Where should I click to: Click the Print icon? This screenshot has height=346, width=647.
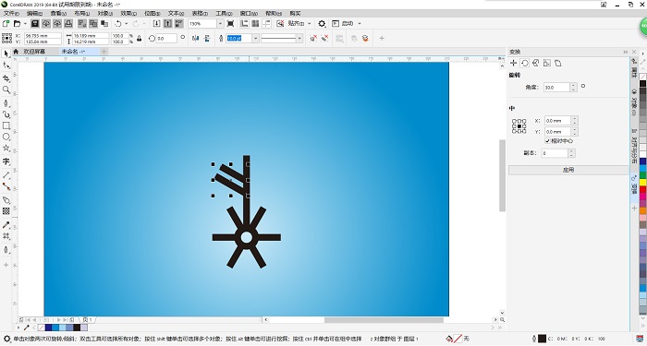[x=68, y=23]
